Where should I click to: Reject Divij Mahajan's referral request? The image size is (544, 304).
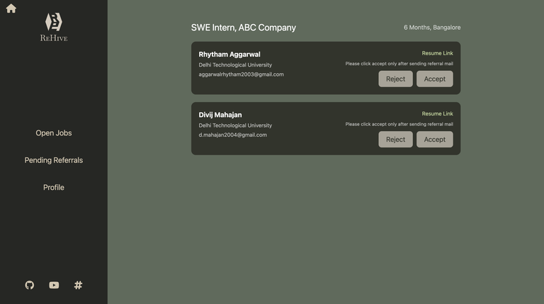pyautogui.click(x=395, y=139)
